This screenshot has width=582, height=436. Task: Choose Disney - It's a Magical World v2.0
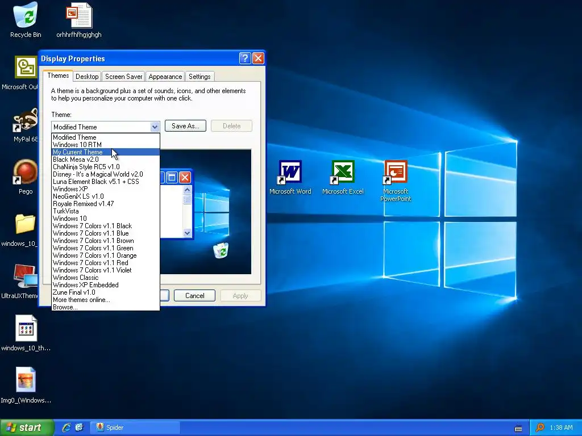pyautogui.click(x=105, y=174)
